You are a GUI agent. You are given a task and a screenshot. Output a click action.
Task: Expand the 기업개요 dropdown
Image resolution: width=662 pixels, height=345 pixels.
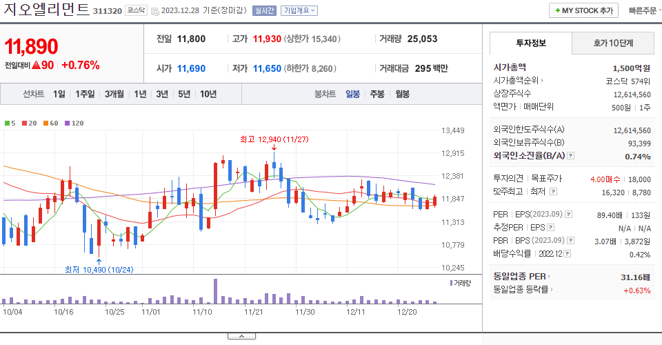tap(299, 10)
